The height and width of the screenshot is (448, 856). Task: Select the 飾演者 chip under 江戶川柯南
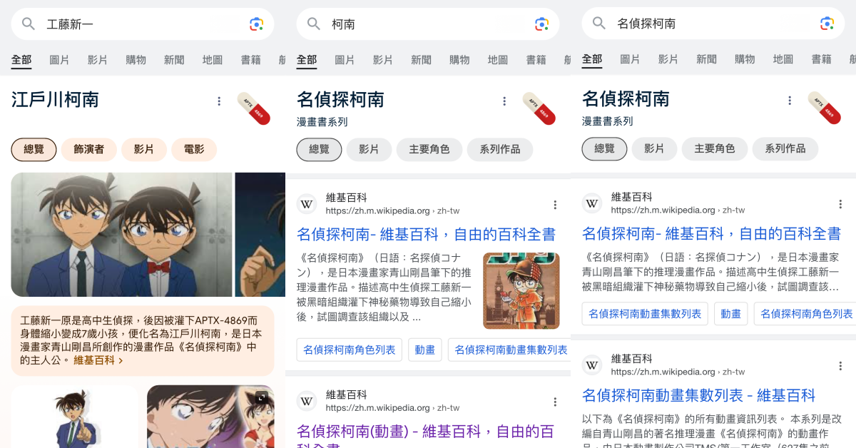click(89, 149)
